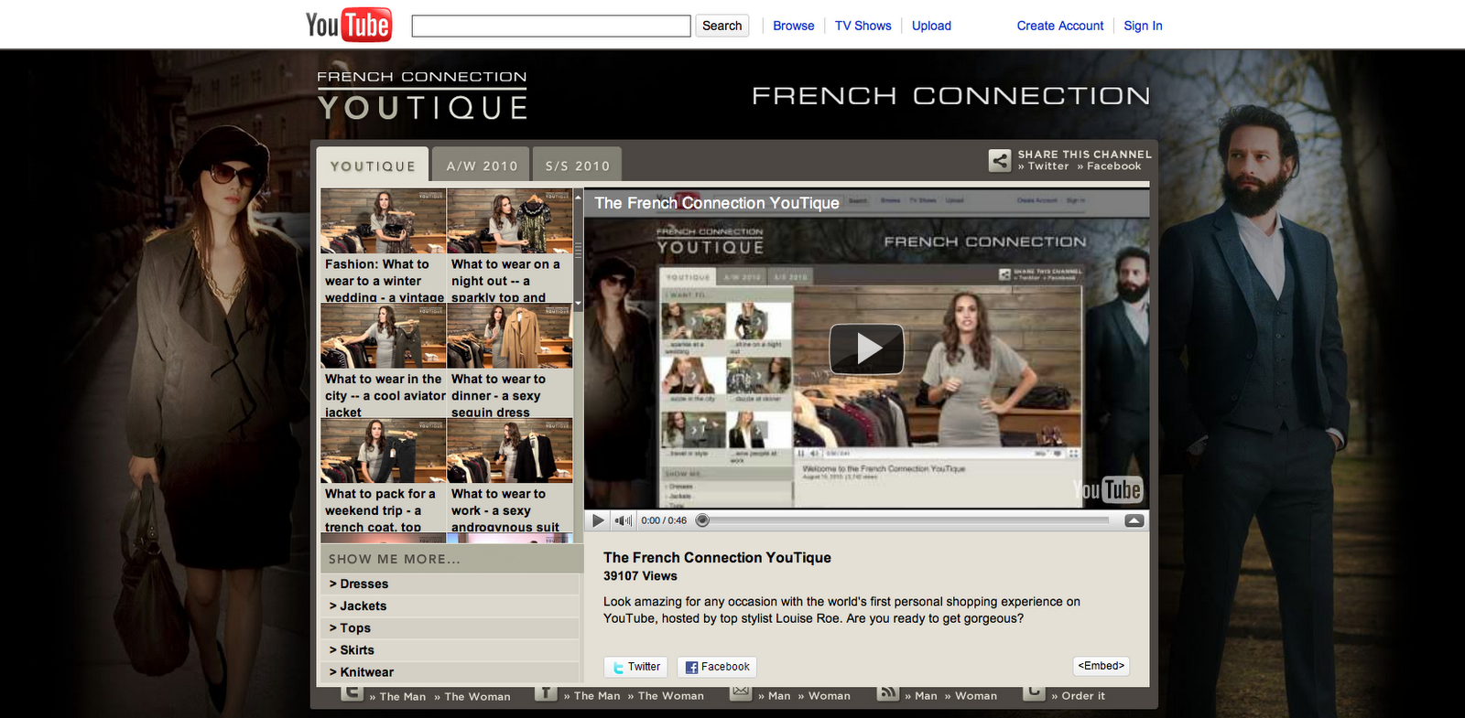Click the share channel icon
This screenshot has width=1465, height=718.
1000,160
